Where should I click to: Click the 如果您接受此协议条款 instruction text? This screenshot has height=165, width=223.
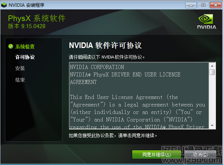pyautogui.click(x=113, y=135)
